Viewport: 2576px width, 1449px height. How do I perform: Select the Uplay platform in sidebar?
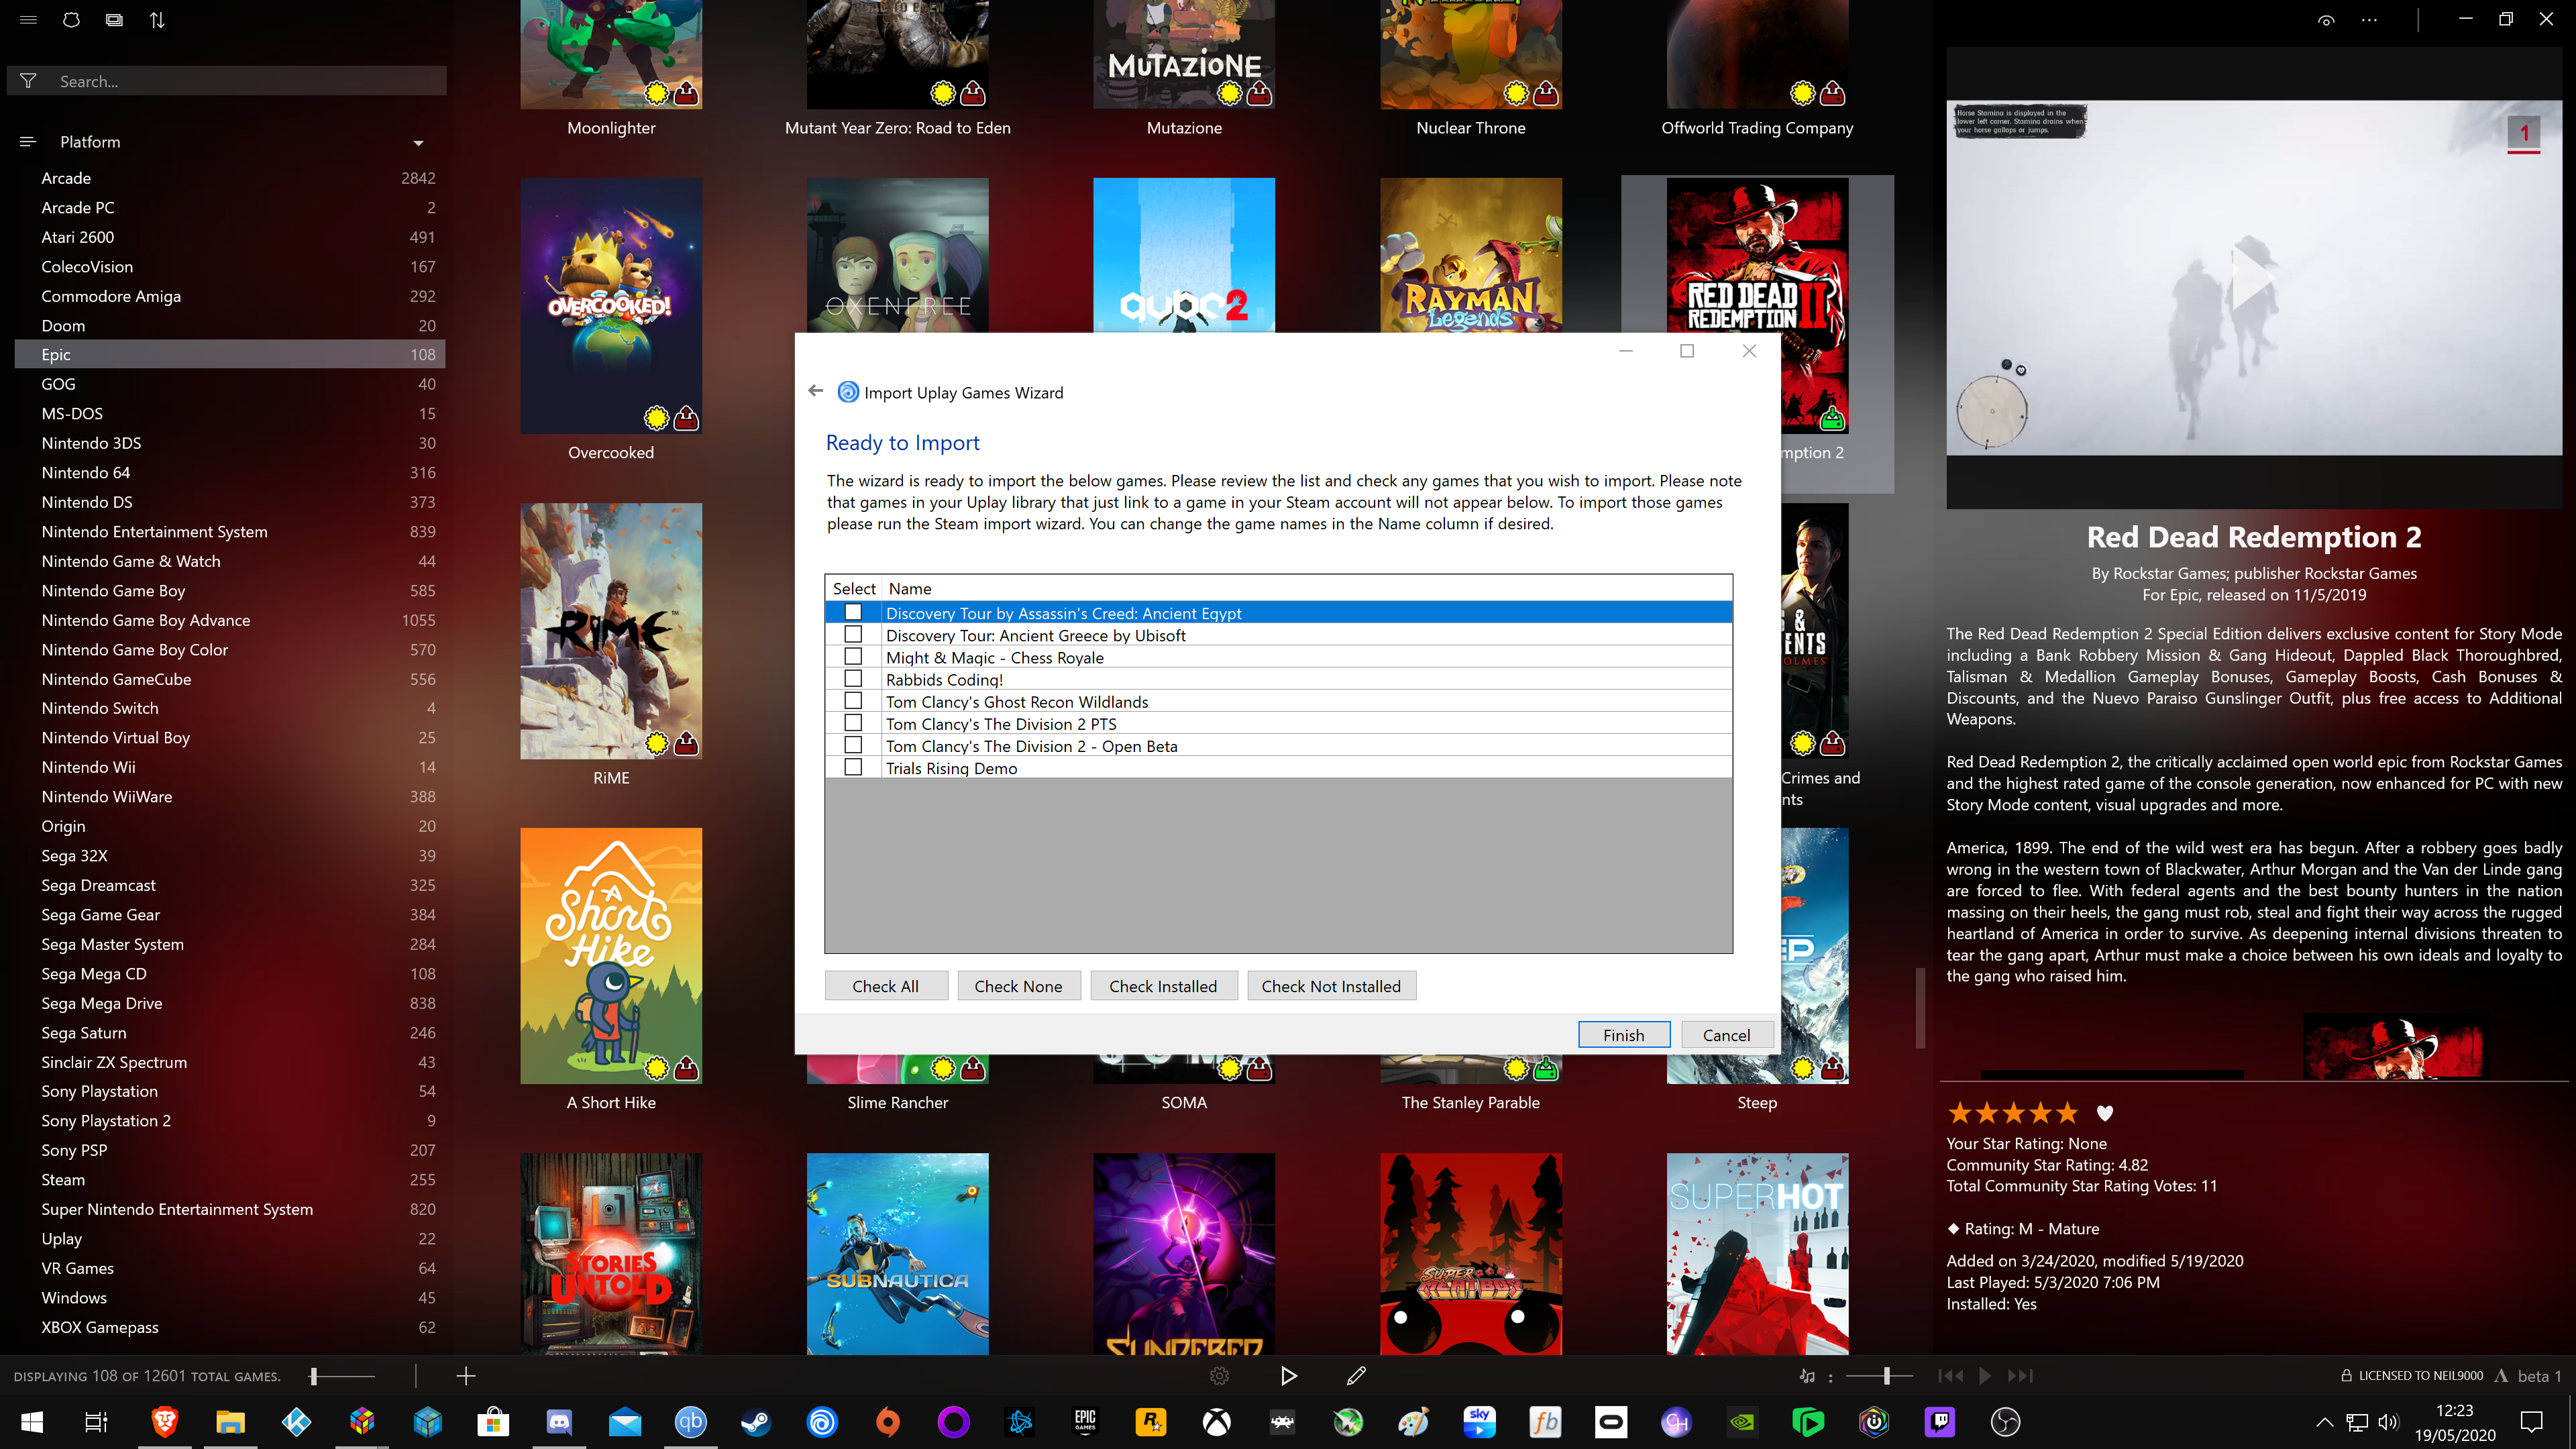(230, 1238)
